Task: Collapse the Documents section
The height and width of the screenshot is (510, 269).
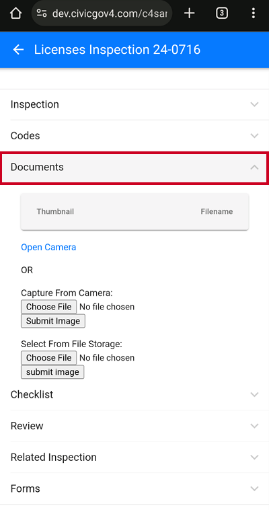Action: click(134, 167)
